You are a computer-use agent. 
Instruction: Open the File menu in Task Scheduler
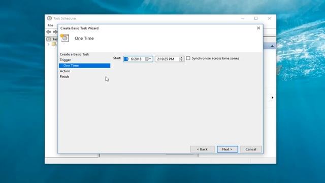tap(50, 25)
